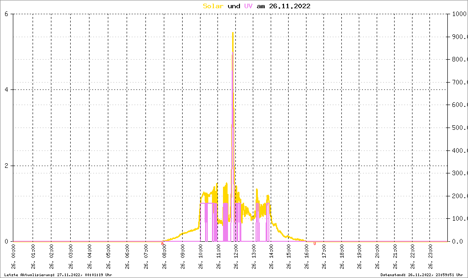Viewport: 468px width, 278px height.
Task: Click the red "A" sunrise marker near 08:00
Action: pyautogui.click(x=162, y=244)
